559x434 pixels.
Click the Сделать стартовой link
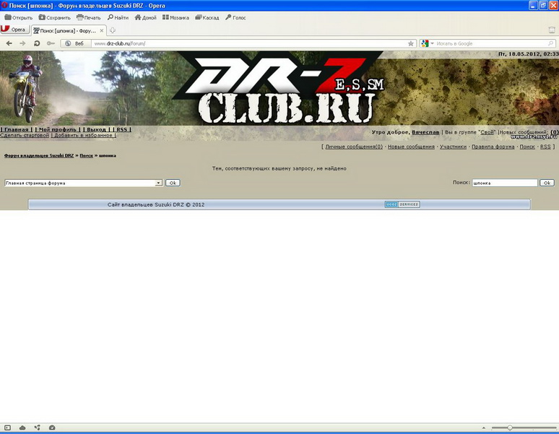[25, 135]
